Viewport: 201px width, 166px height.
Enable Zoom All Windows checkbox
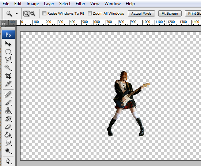click(x=90, y=13)
